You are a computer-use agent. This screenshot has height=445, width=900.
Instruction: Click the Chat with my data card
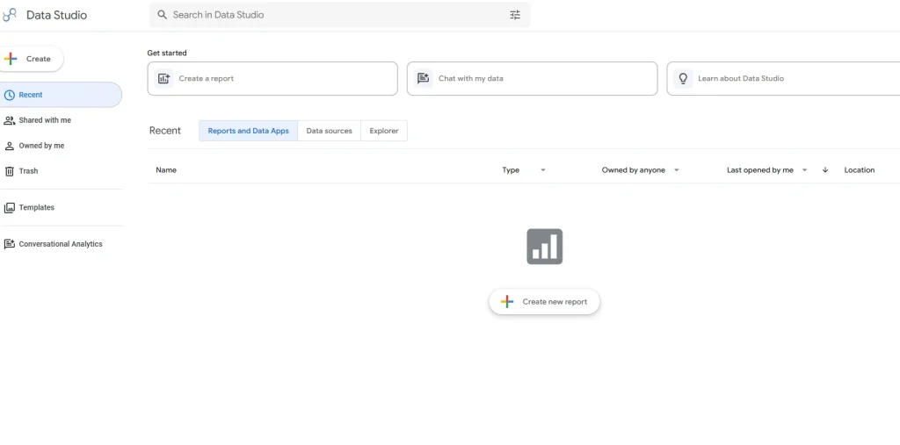[532, 79]
